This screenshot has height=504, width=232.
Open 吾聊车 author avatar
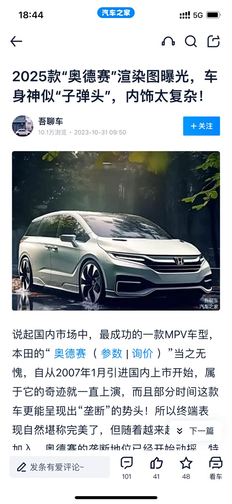click(x=23, y=126)
